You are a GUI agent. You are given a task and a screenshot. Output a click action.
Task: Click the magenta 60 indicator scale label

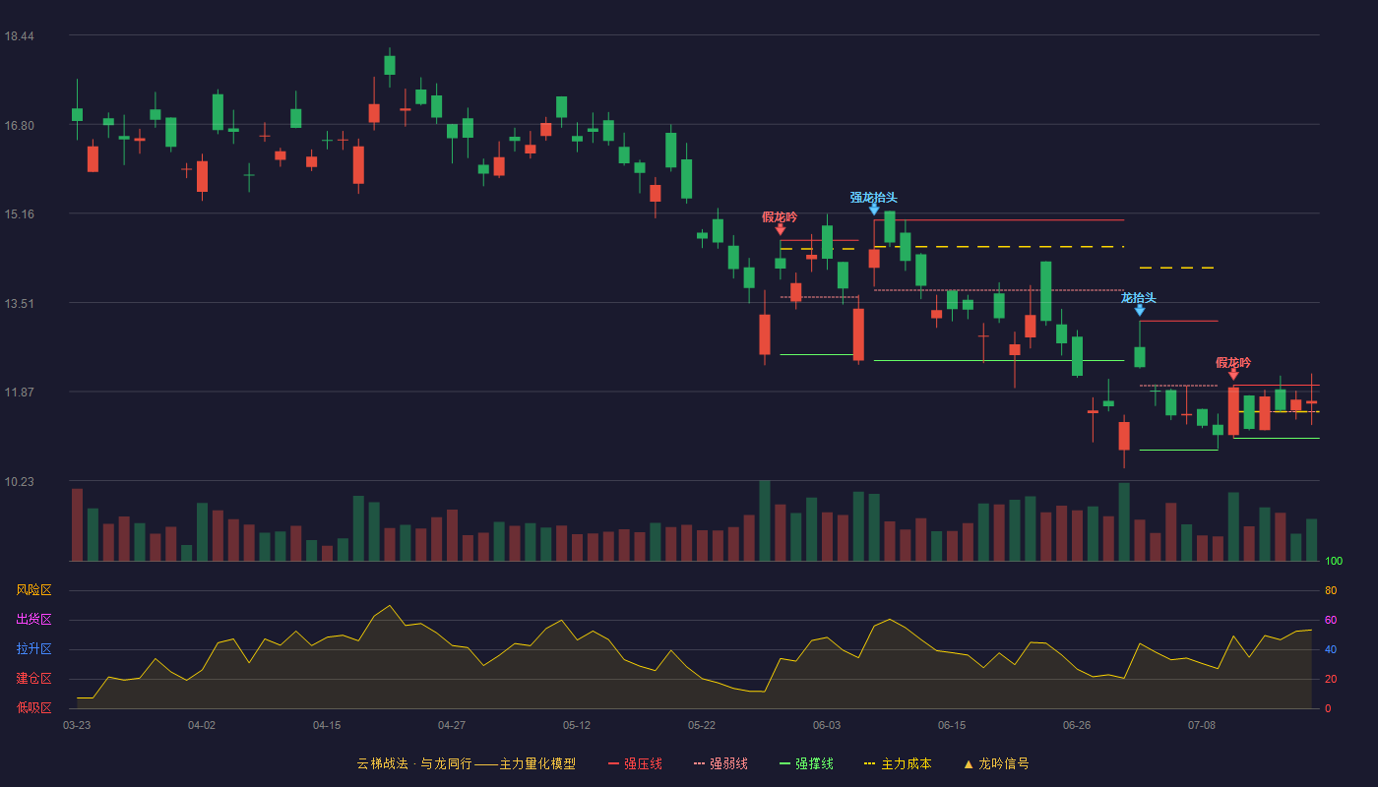click(1331, 620)
